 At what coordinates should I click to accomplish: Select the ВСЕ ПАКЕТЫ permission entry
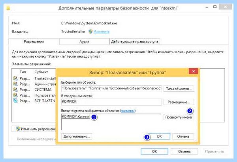34,101
